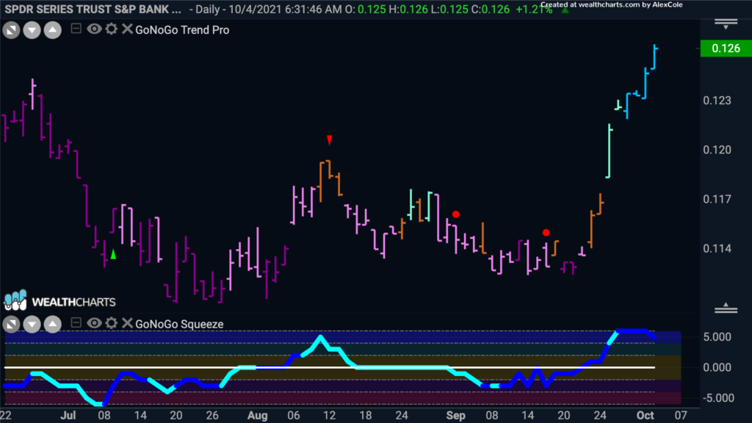This screenshot has height=423, width=752.
Task: Click the red down-triangle signal marker
Action: tap(330, 140)
